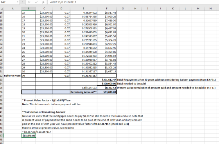Cancel the formula entry with the X icon
219x144 pixels.
(29, 2)
